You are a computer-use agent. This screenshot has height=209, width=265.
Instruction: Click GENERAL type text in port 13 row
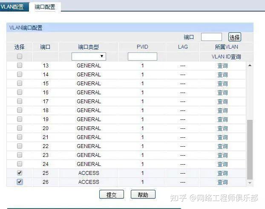[89, 66]
